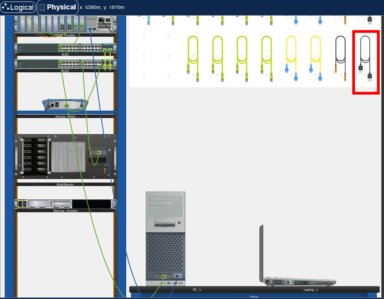Select the Backup_Router device in rack
This screenshot has height=299, width=384.
(x=65, y=204)
